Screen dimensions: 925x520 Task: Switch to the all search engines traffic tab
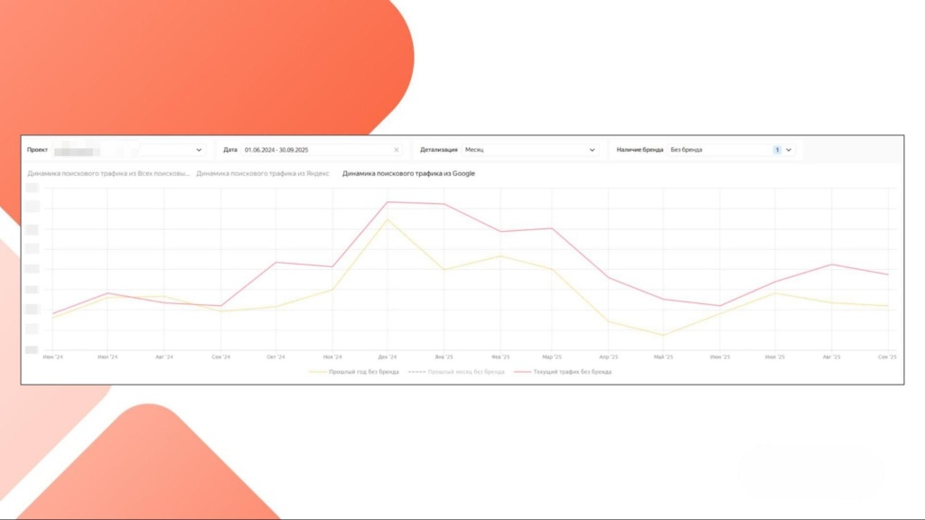pos(108,172)
